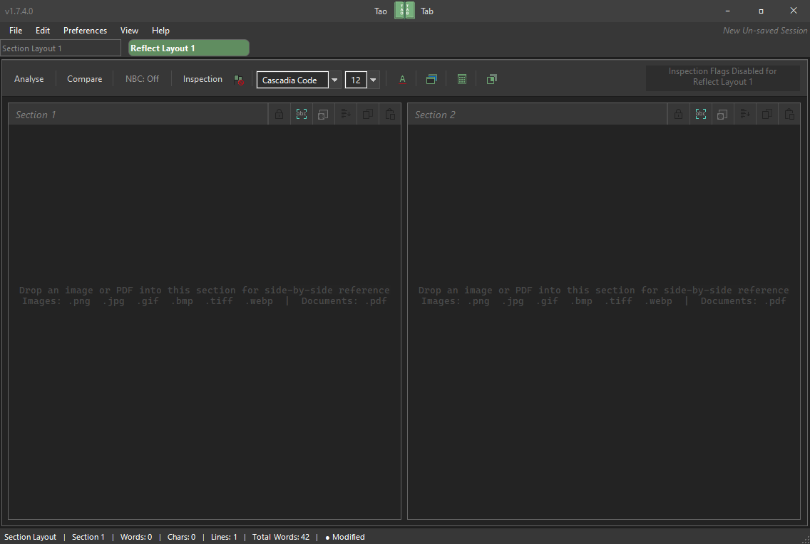Expand the Cascadia Code font dropdown arrow
The height and width of the screenshot is (544, 810).
coord(334,80)
